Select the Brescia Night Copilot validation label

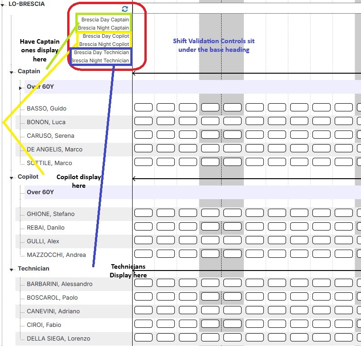(104, 45)
